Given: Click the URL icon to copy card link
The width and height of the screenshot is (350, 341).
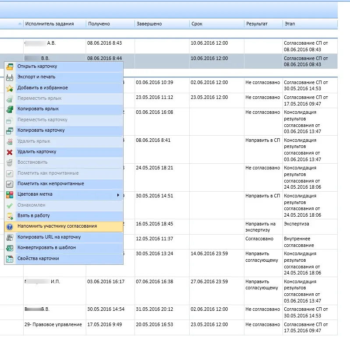Looking at the screenshot, I should [x=10, y=237].
